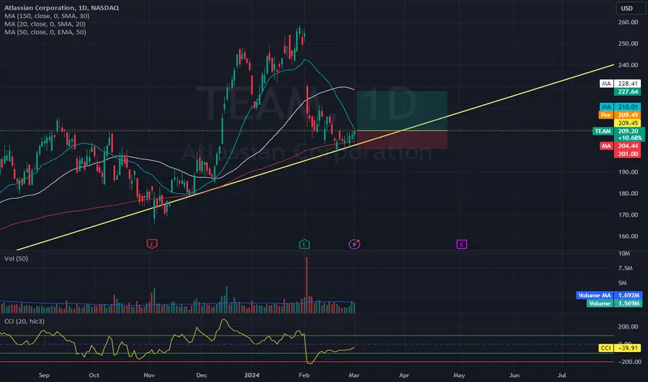648x382 pixels.
Task: Click the 227.64 target price label
Action: (627, 92)
